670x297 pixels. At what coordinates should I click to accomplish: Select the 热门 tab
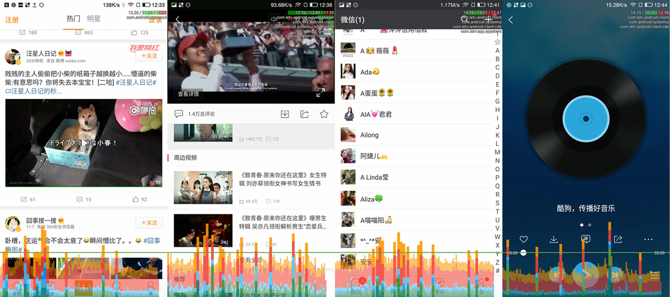73,19
